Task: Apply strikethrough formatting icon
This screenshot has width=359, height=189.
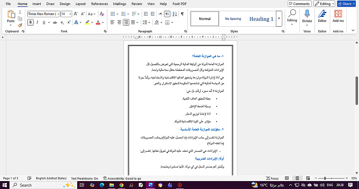Action: point(55,22)
